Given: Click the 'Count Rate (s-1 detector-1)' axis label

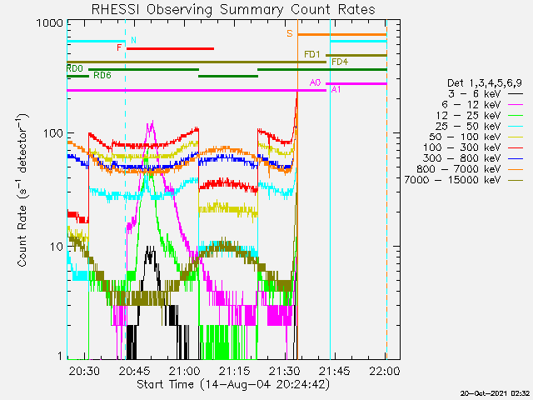Looking at the screenshot, I should [x=22, y=190].
